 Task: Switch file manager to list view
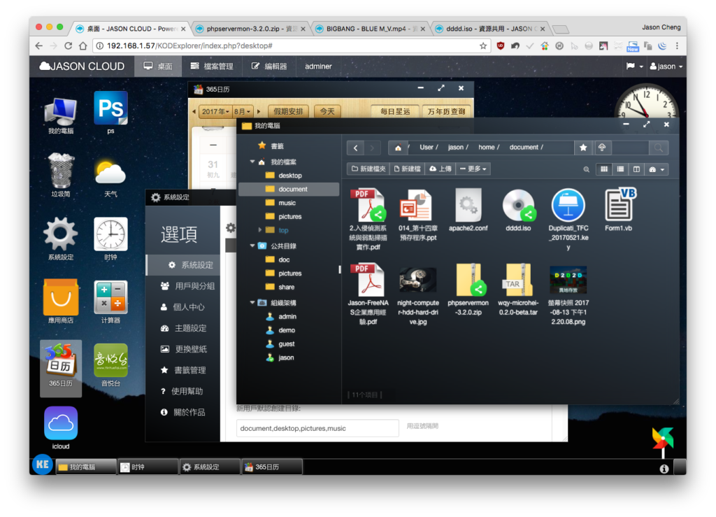620,169
